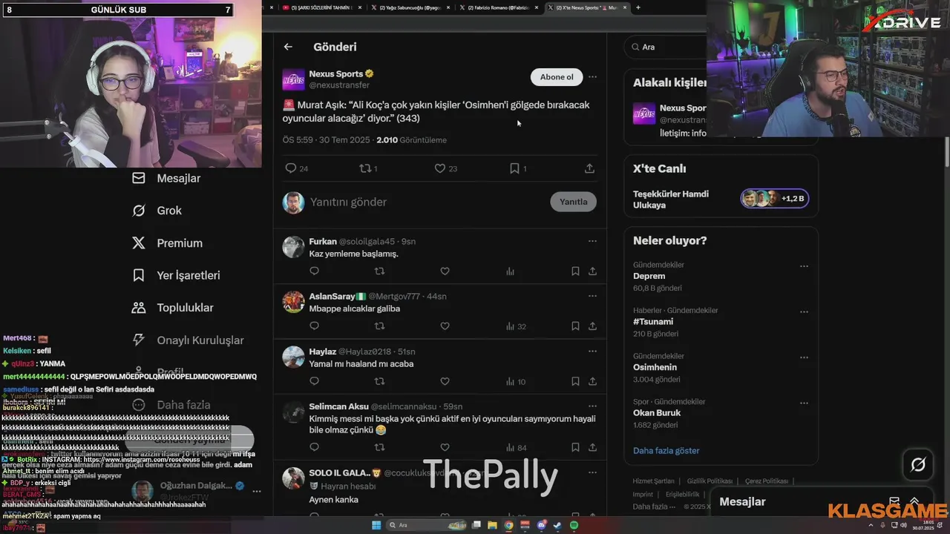Go back using the Gönderi arrow
The height and width of the screenshot is (534, 950).
288,47
